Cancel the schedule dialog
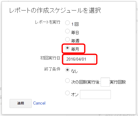This screenshot has width=138, height=116. tap(39, 103)
